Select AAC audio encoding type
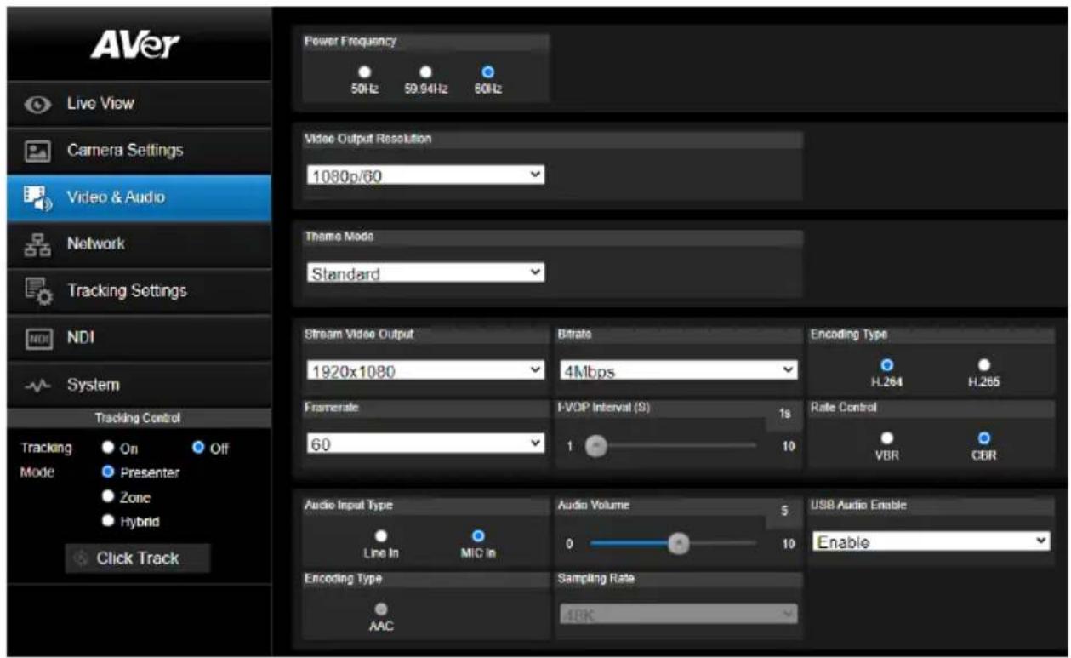Viewport: 1071px width, 658px height. tap(381, 609)
